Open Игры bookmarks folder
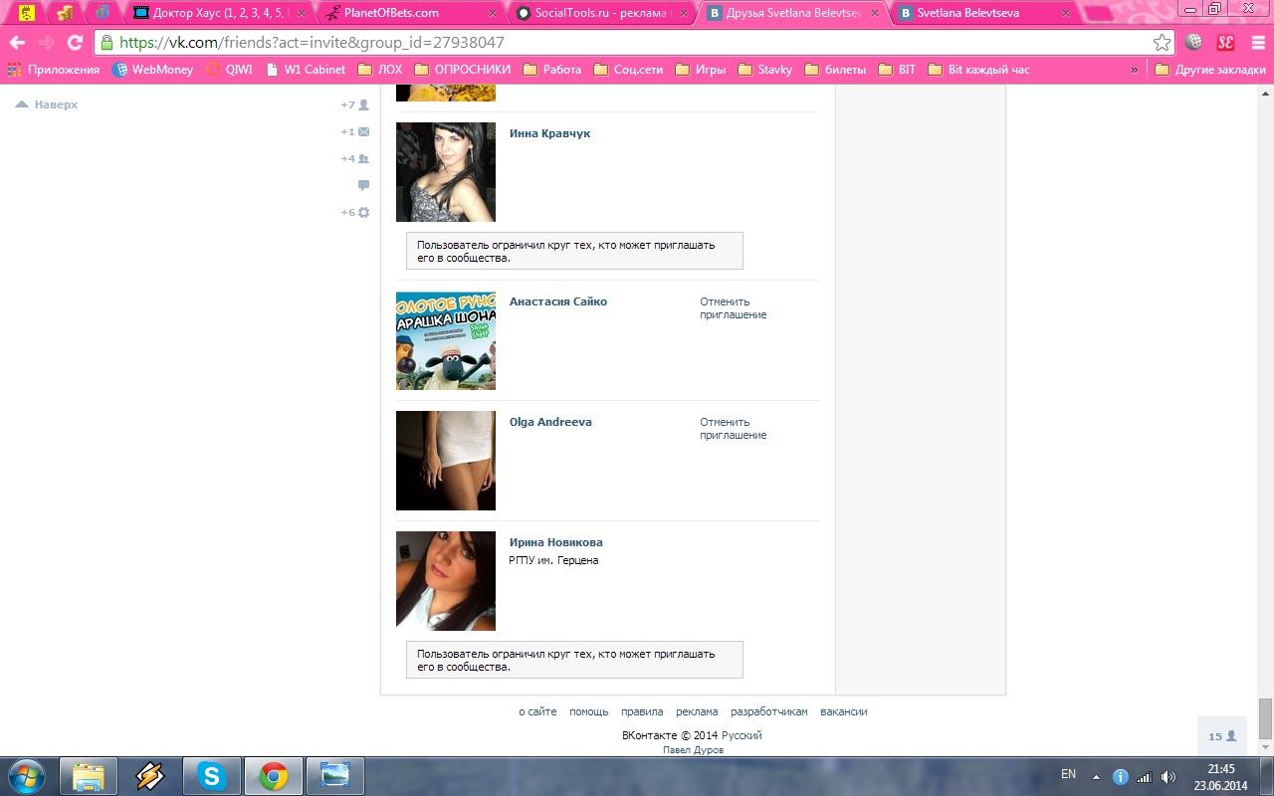This screenshot has height=796, width=1274. tap(701, 70)
